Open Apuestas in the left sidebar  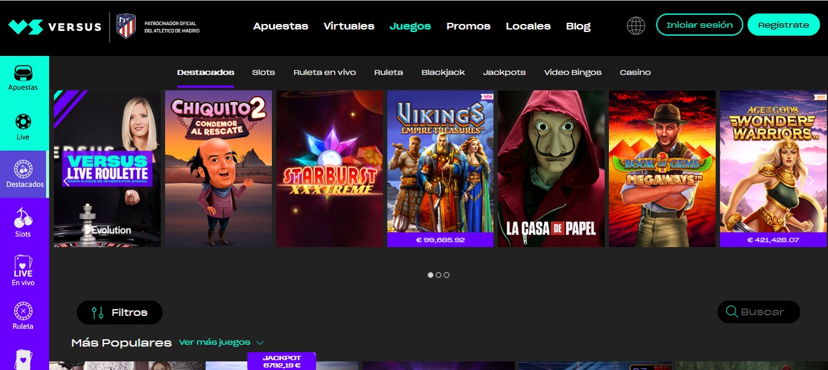(x=23, y=78)
